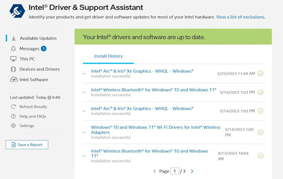The image size is (283, 179).
Task: Click the Intel Software cloud icon
Action: point(13,80)
